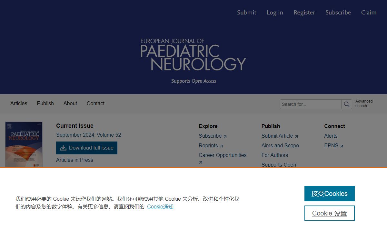Click the journal logo in header
The width and height of the screenshot is (387, 238).
(x=193, y=55)
